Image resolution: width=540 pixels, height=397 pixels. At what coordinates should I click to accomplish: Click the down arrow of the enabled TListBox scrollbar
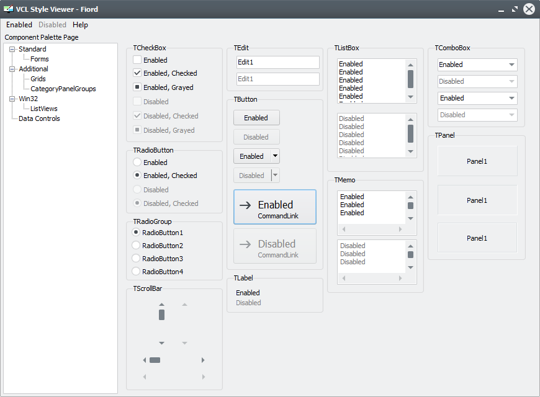(x=410, y=97)
